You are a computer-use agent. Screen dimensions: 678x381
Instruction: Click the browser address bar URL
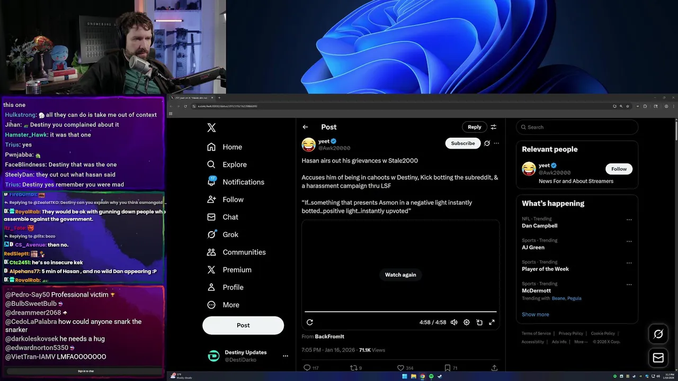(227, 106)
